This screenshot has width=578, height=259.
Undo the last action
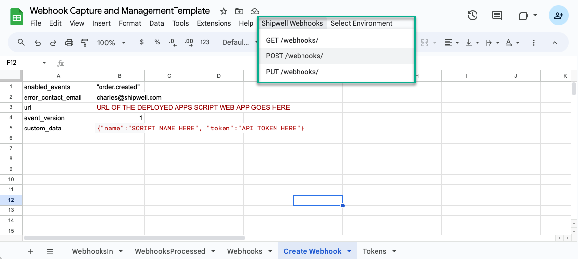click(38, 42)
